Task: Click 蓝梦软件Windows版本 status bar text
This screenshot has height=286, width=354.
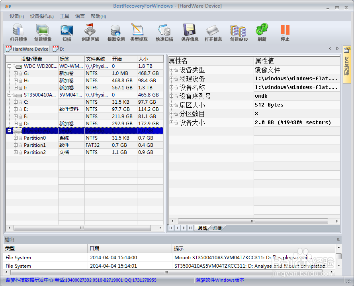Action: tap(220, 280)
